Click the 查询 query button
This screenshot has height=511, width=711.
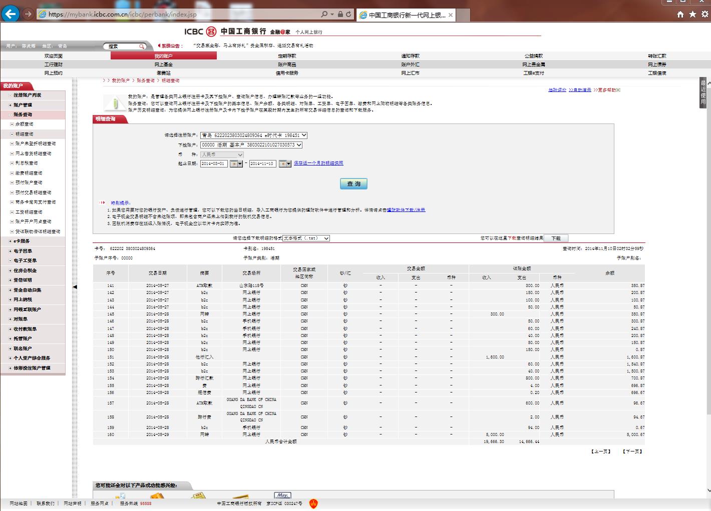click(353, 184)
